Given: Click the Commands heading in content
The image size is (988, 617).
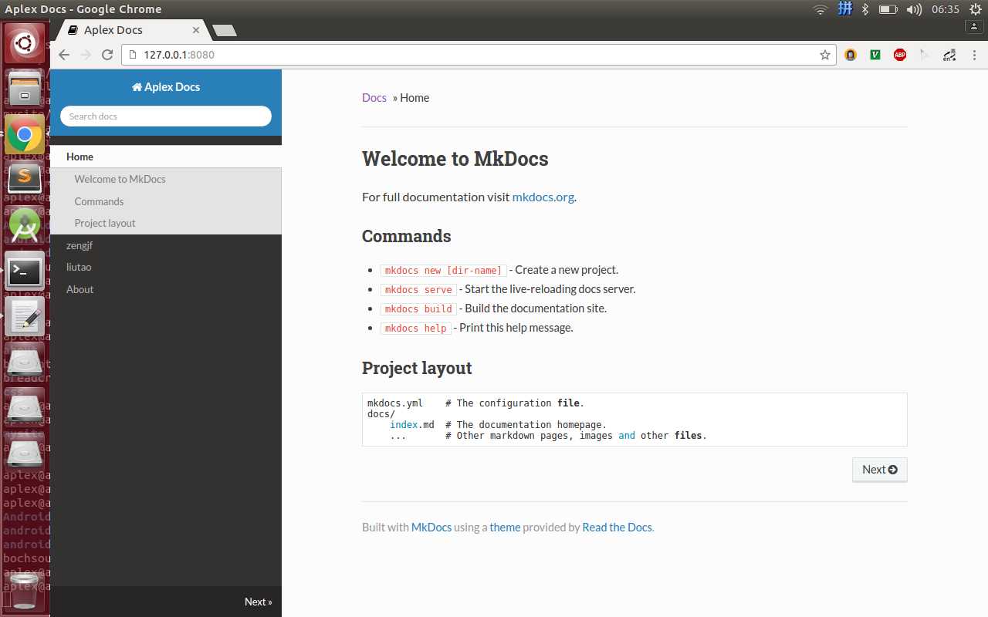Looking at the screenshot, I should click(x=406, y=236).
